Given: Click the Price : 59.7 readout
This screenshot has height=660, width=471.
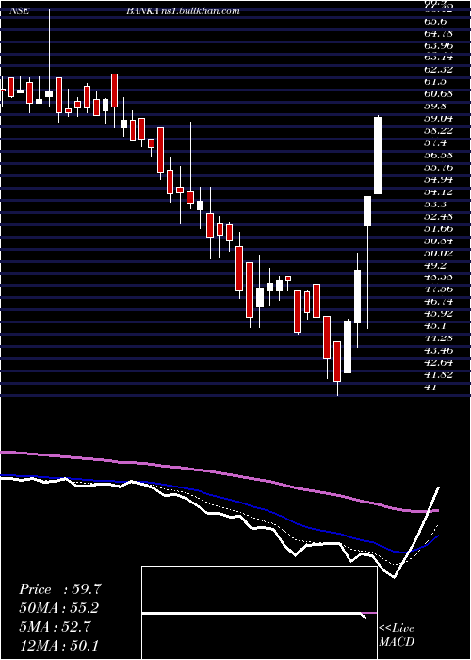Looking at the screenshot, I should point(59,589).
